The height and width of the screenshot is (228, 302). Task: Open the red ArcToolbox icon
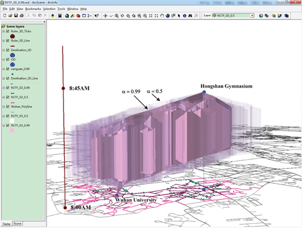(x=79, y=16)
